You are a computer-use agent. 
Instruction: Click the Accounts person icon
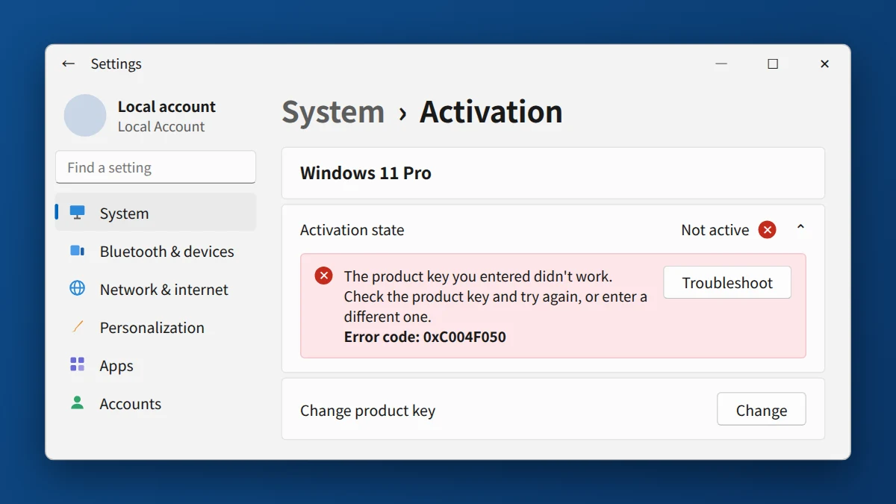point(77,403)
